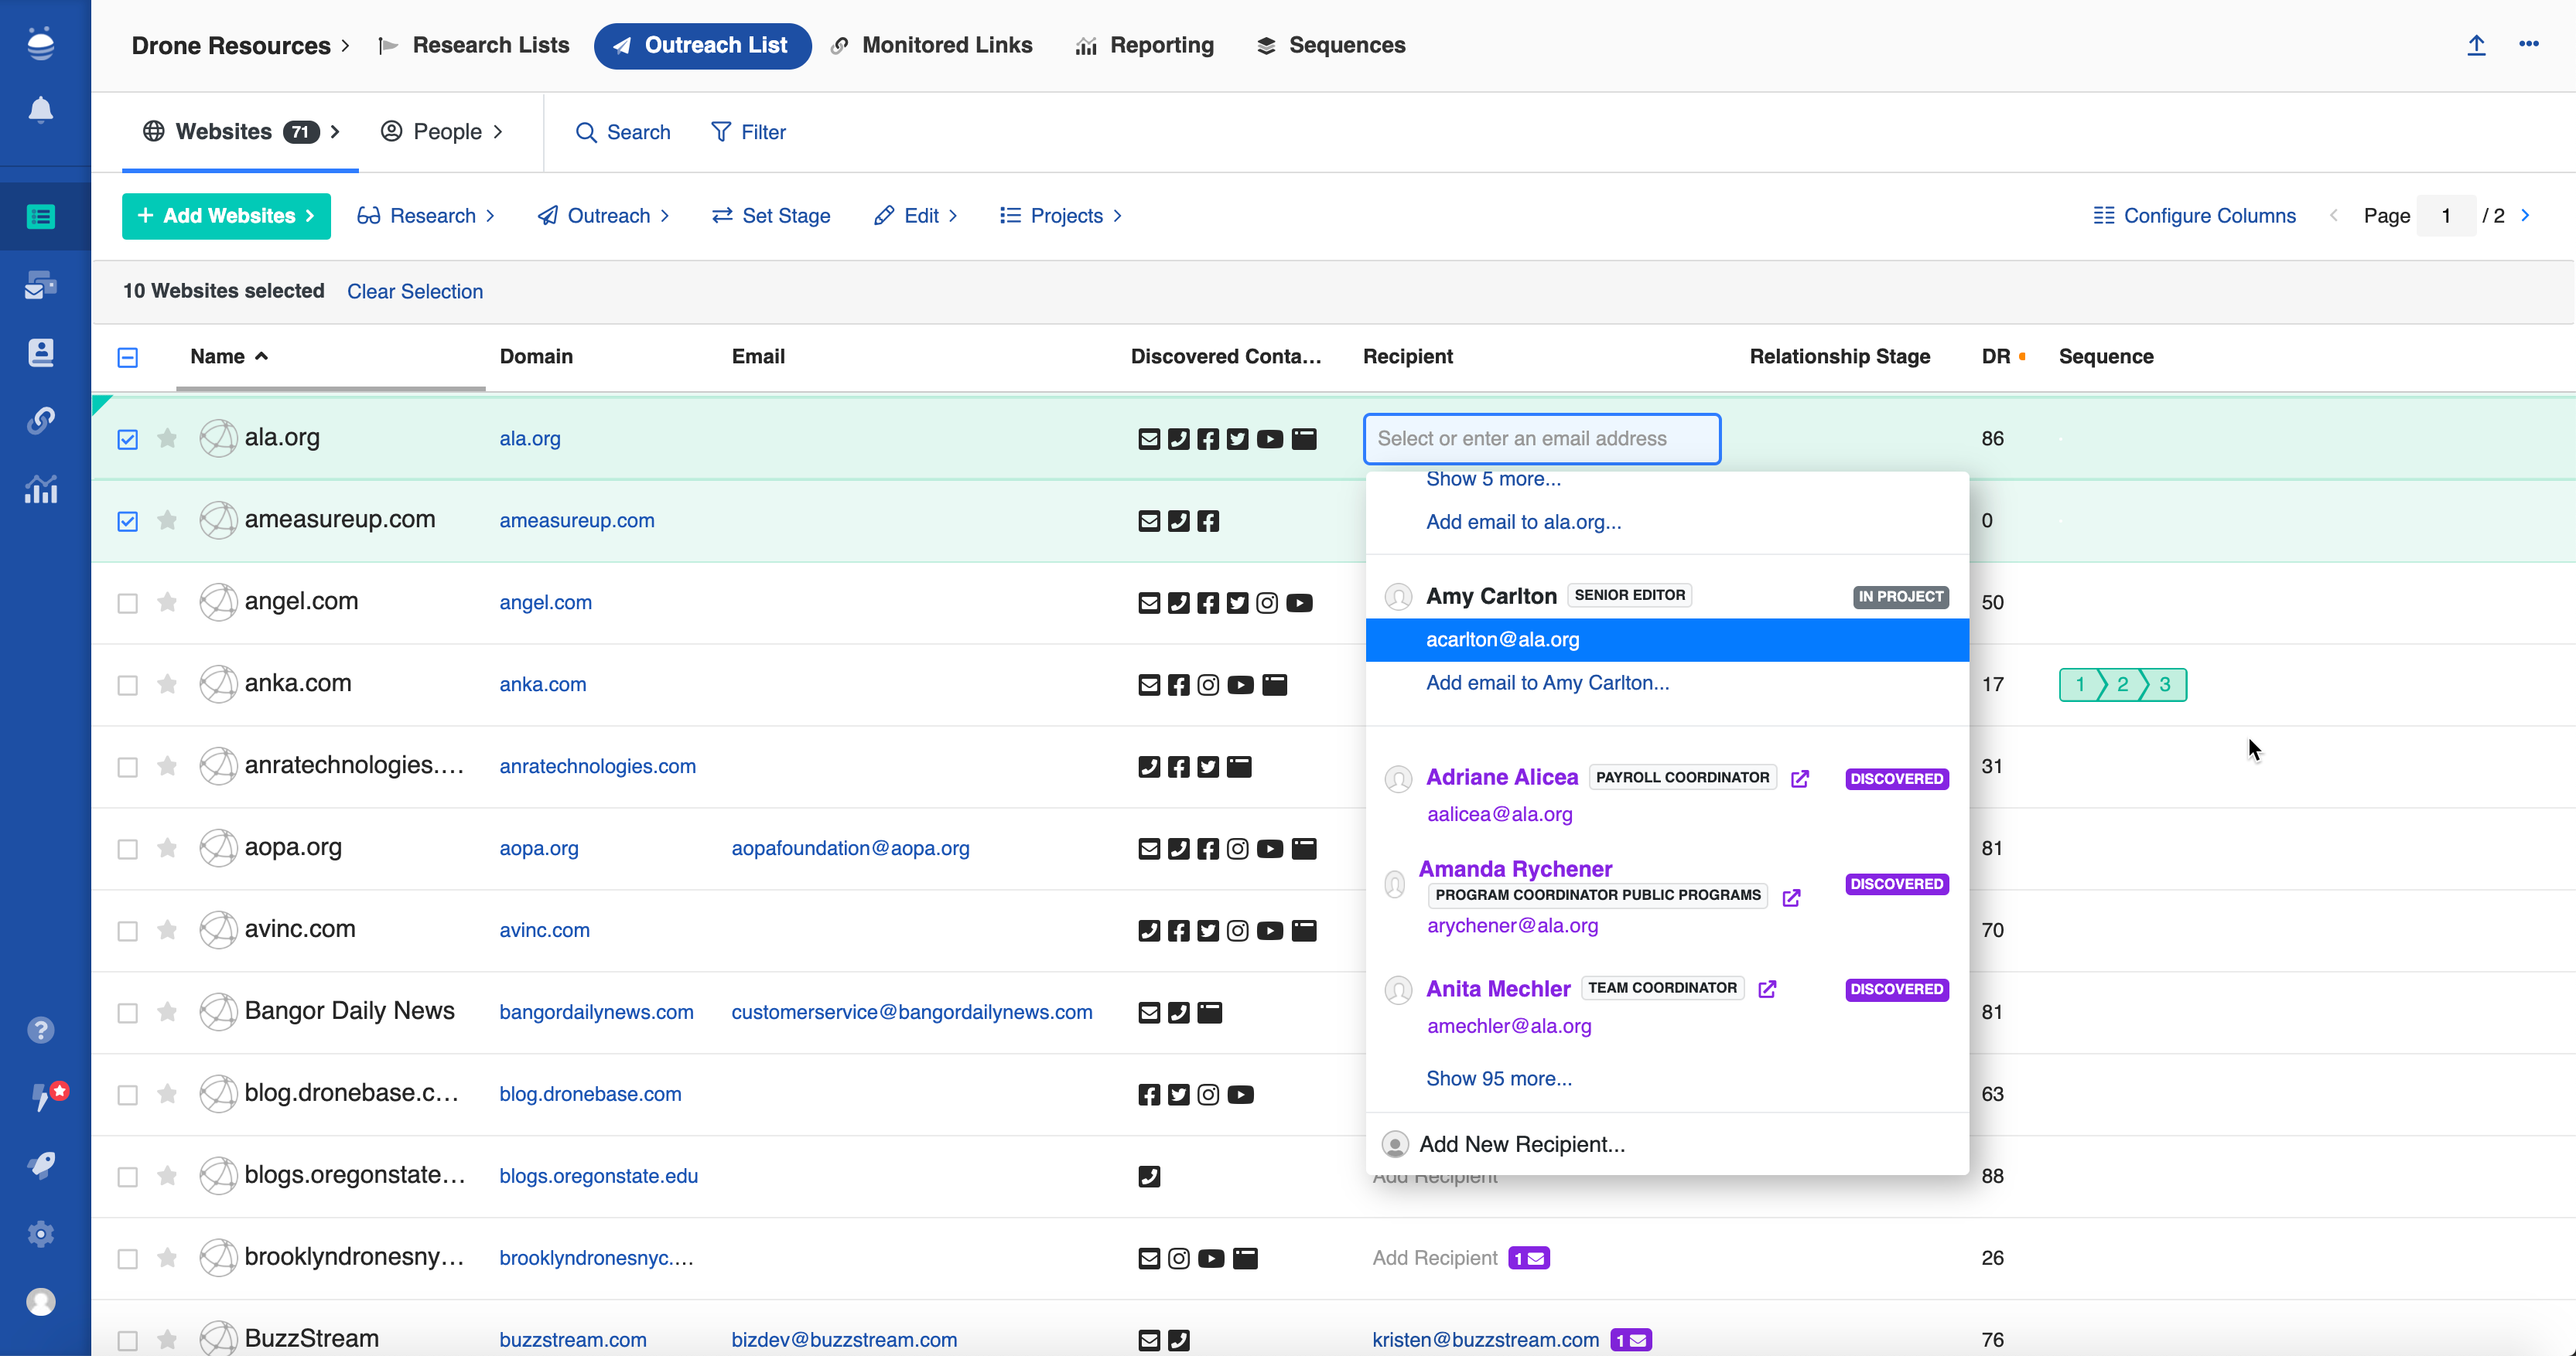
Task: Open the reports chart icon in sidebar
Action: point(40,489)
